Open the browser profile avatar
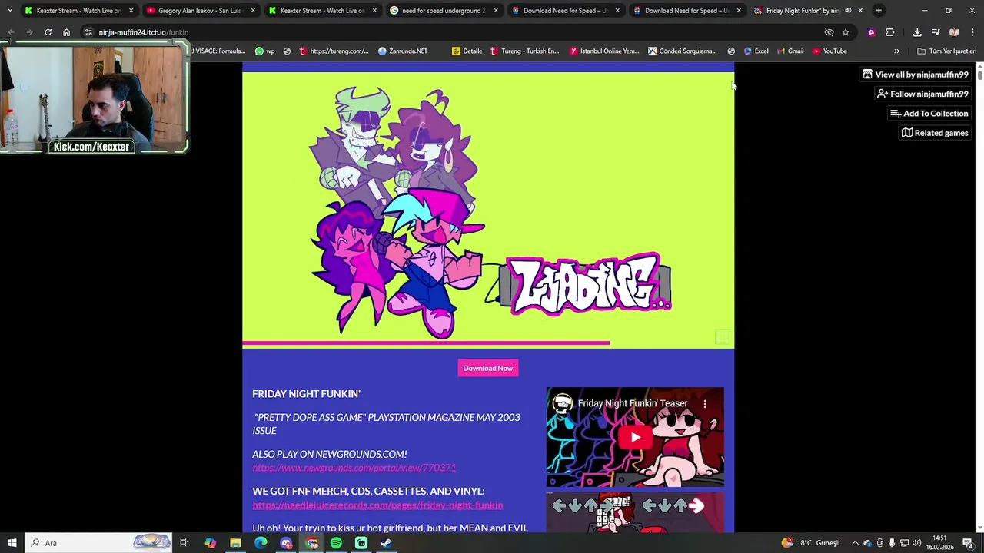Viewport: 984px width, 553px height. pyautogui.click(x=954, y=32)
